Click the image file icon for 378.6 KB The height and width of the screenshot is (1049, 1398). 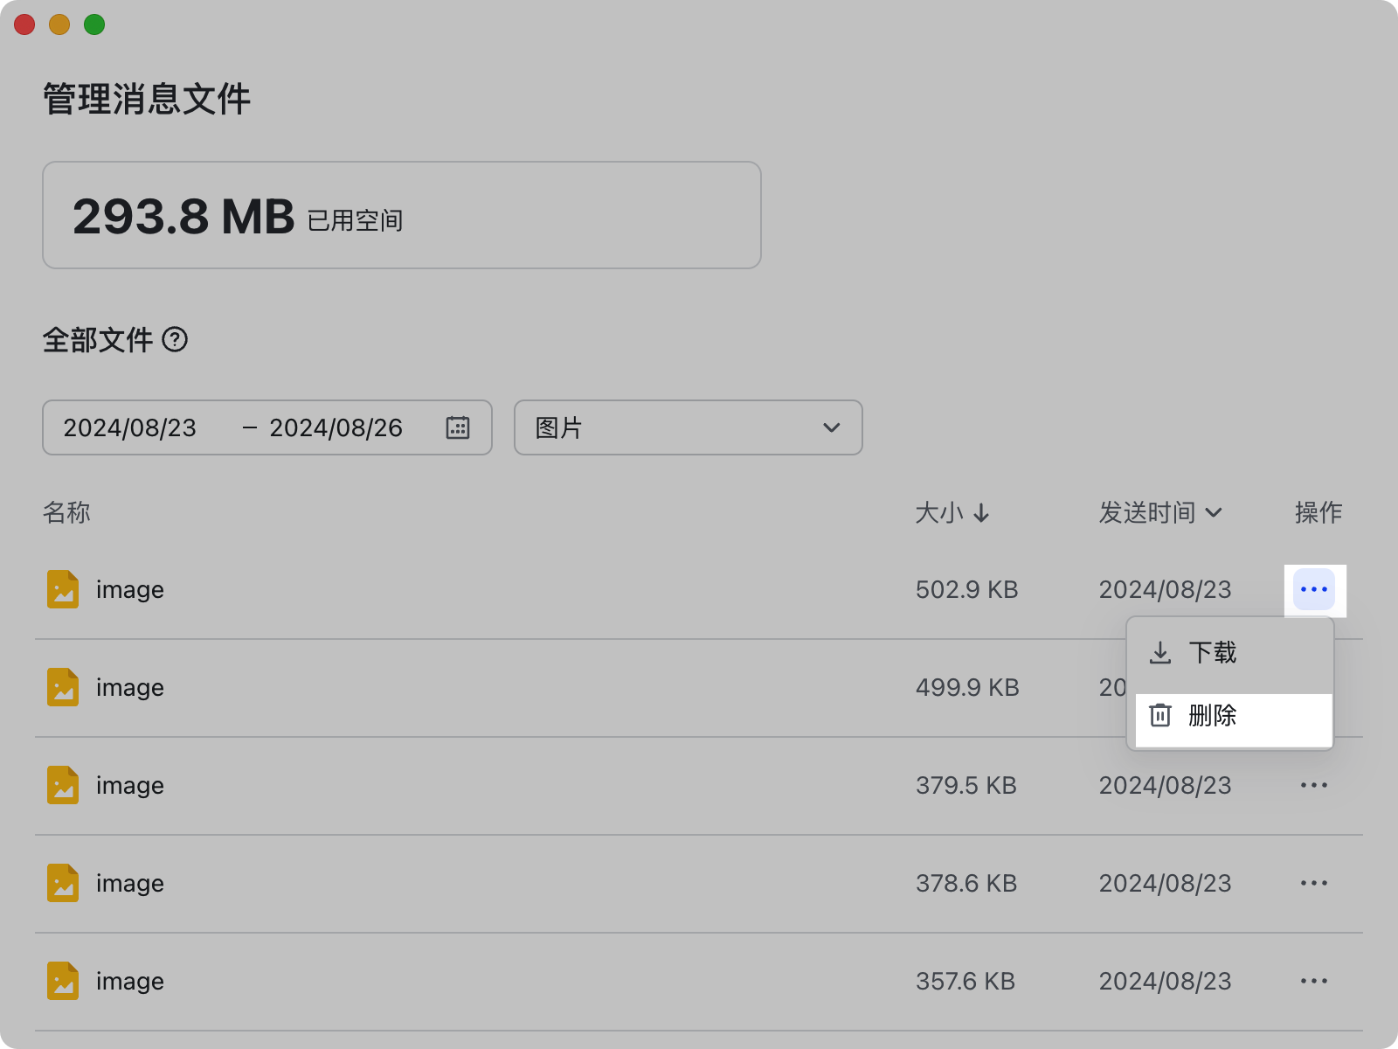pos(63,883)
